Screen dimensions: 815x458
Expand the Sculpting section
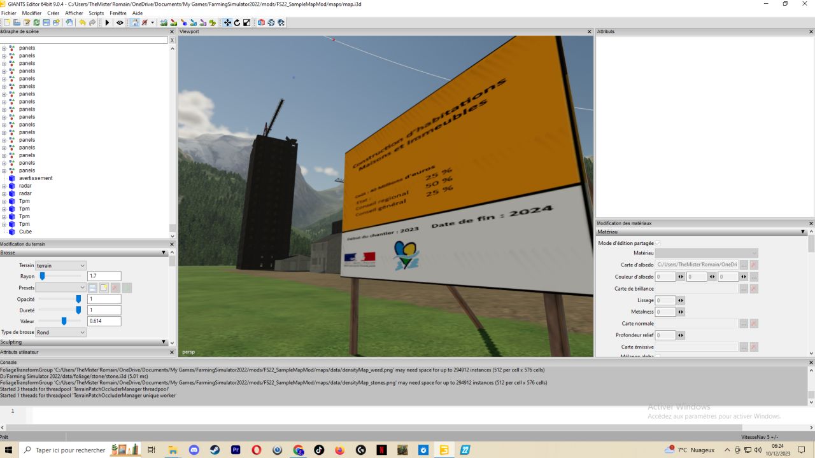pyautogui.click(x=164, y=342)
